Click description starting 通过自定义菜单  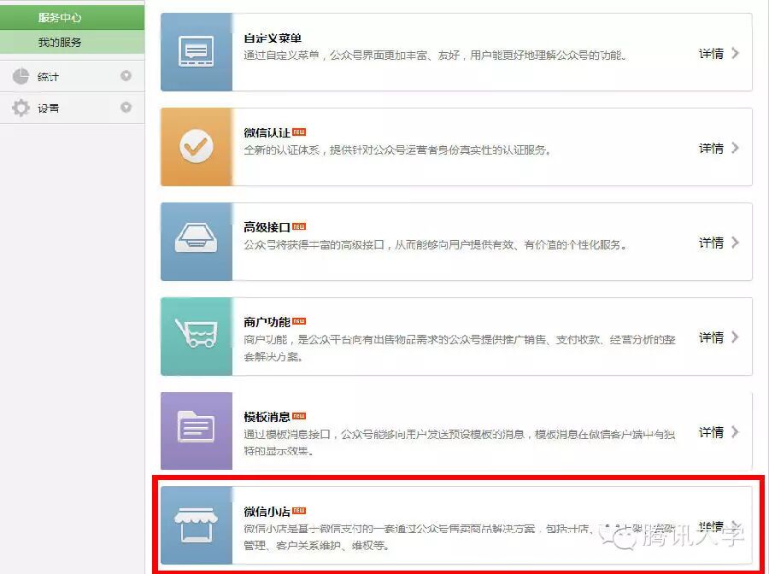click(436, 56)
